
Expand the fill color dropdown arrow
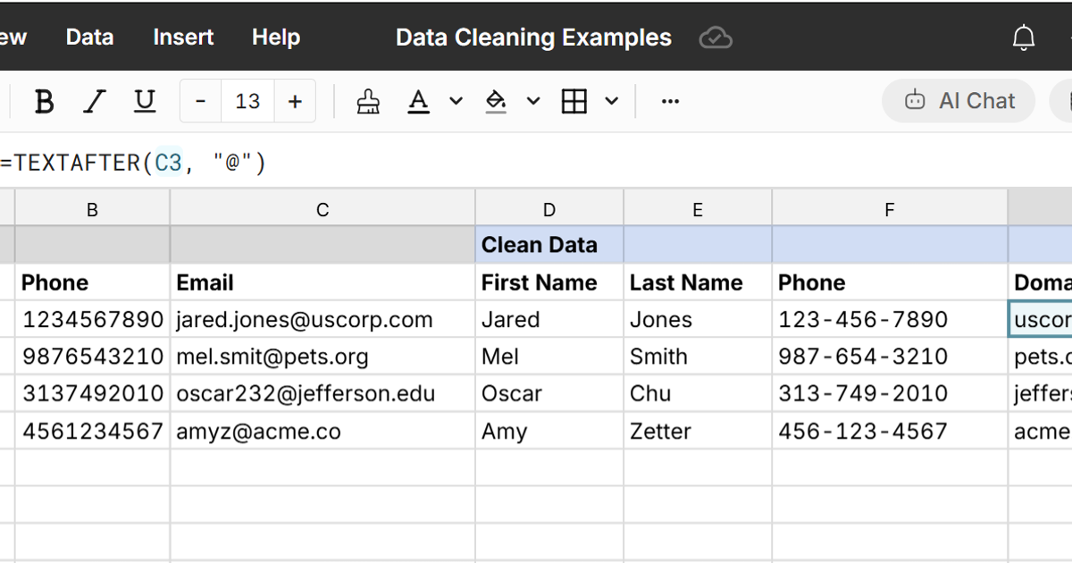point(533,101)
